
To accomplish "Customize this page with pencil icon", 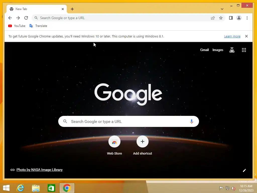I will pos(244,170).
